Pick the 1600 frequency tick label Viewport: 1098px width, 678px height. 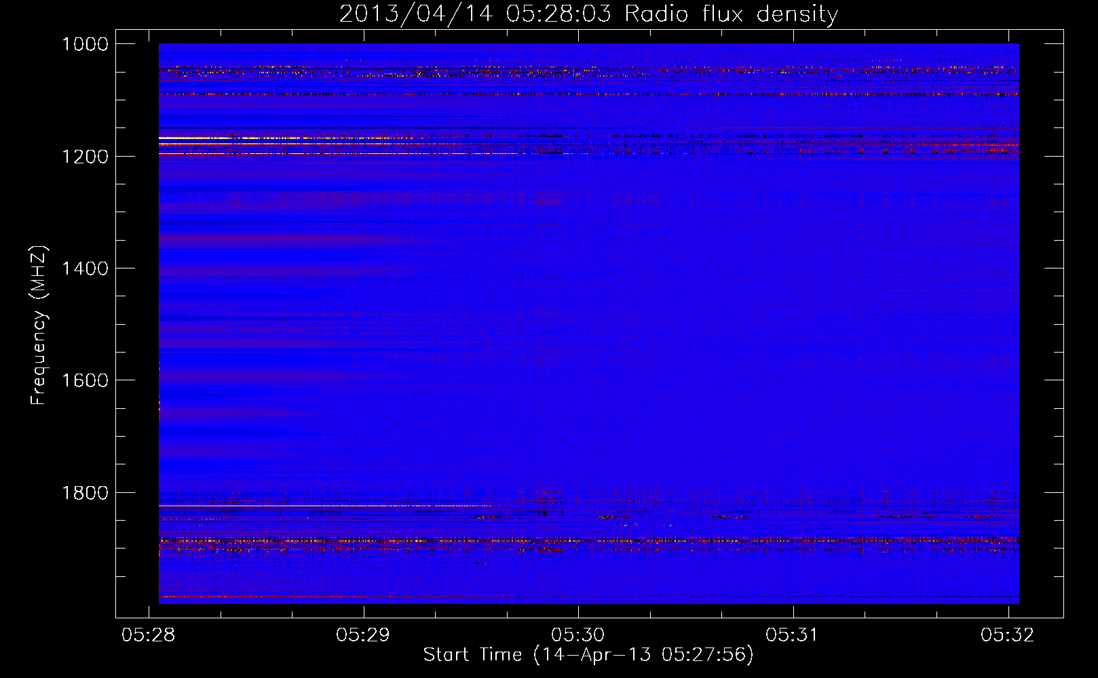click(x=85, y=380)
